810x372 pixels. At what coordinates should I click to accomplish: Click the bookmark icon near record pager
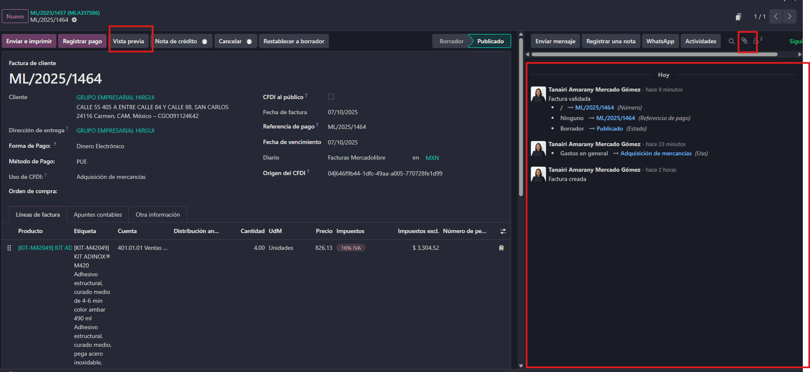(738, 17)
